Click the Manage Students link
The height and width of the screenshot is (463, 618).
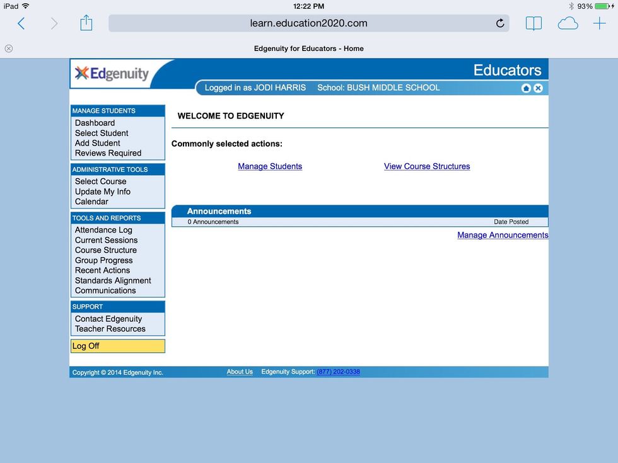(x=270, y=166)
